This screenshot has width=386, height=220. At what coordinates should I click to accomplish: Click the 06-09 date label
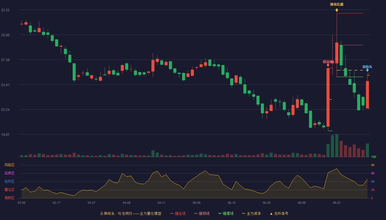click(x=302, y=203)
